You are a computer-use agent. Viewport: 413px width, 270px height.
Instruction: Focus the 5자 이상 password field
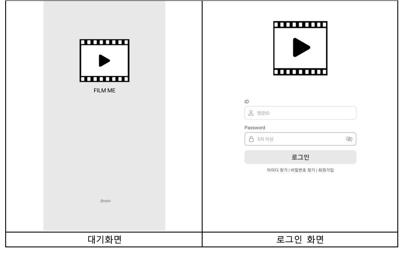[x=300, y=139]
